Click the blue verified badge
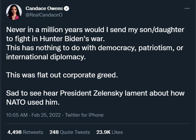 point(67,8)
